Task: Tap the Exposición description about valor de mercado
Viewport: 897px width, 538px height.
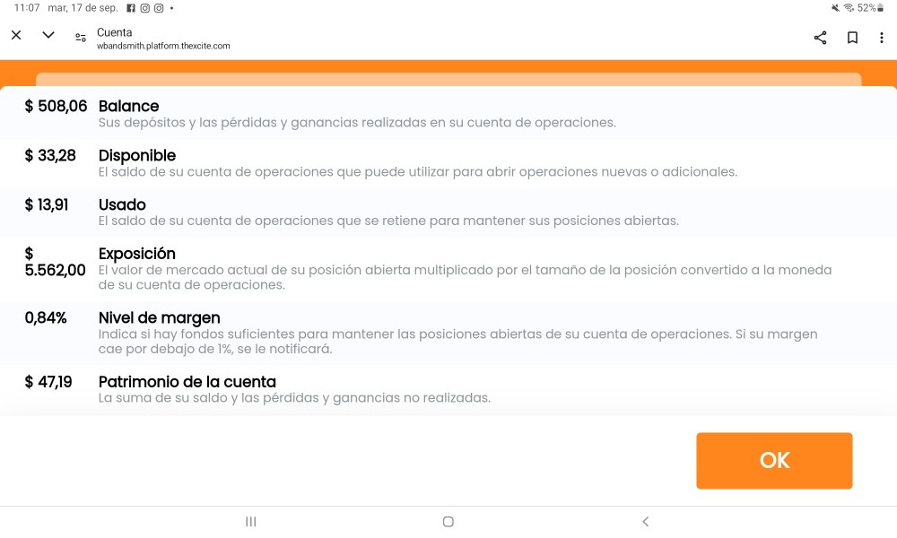Action: coord(465,277)
